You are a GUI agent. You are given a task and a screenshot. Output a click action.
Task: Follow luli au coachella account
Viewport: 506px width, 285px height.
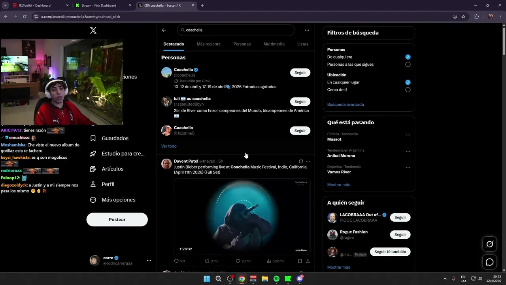(x=300, y=102)
